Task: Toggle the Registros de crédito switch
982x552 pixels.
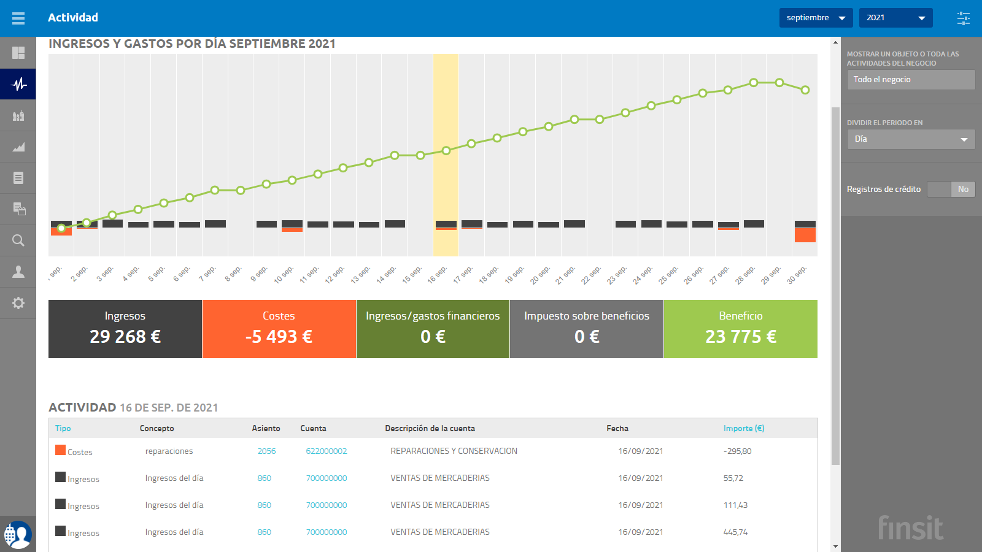Action: (x=951, y=189)
